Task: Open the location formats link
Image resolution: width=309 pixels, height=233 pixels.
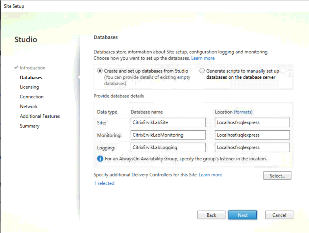Action: coord(243,112)
